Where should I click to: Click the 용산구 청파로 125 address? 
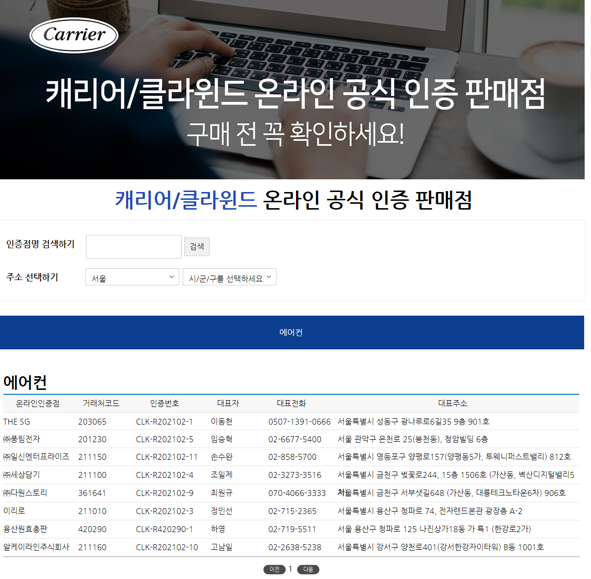coord(434,529)
